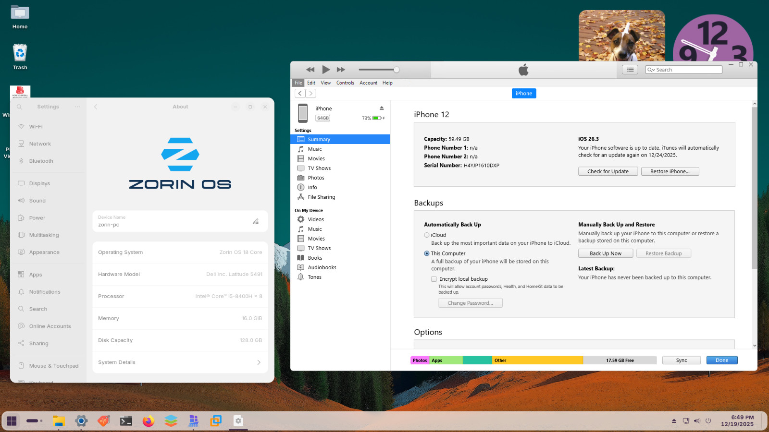Go back with the iTunes left arrow
The width and height of the screenshot is (769, 432).
[300, 93]
